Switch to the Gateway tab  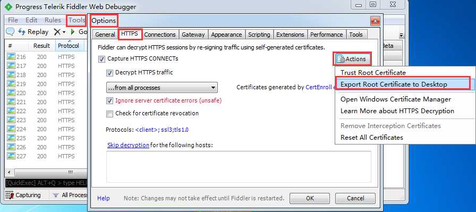[x=193, y=35]
